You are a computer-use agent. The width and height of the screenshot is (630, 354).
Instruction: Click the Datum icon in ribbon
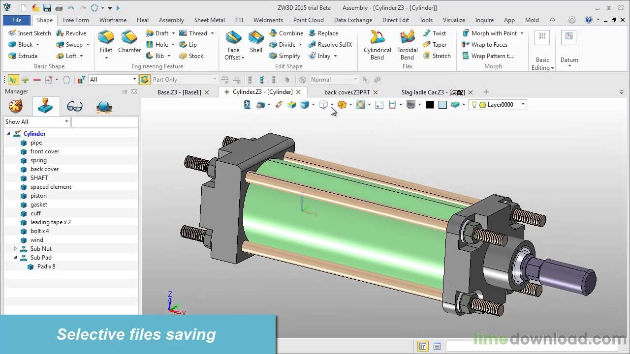[569, 36]
